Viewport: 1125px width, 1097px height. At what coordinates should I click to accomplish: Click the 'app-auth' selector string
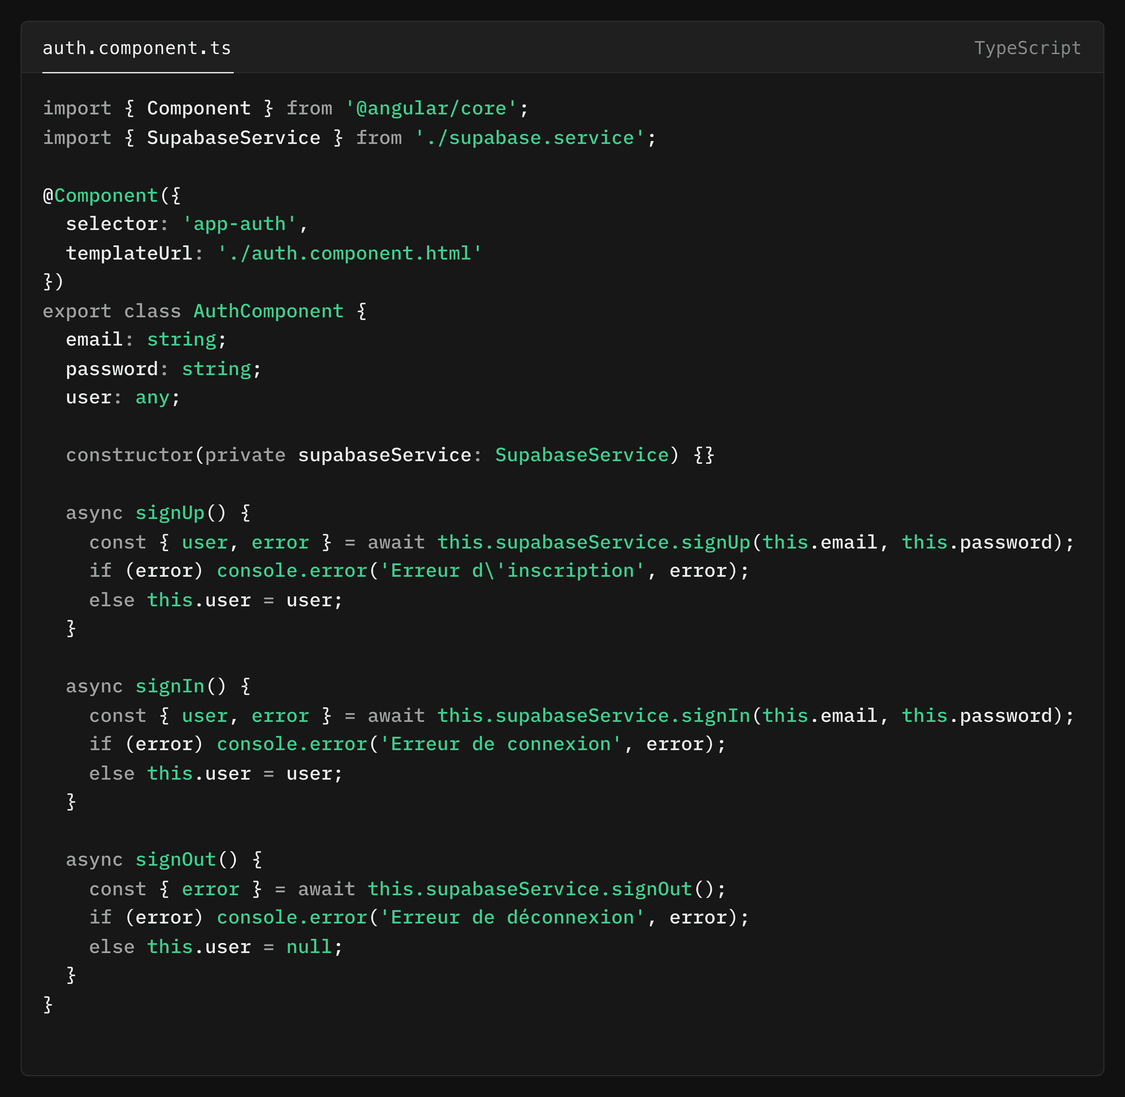[x=239, y=224]
